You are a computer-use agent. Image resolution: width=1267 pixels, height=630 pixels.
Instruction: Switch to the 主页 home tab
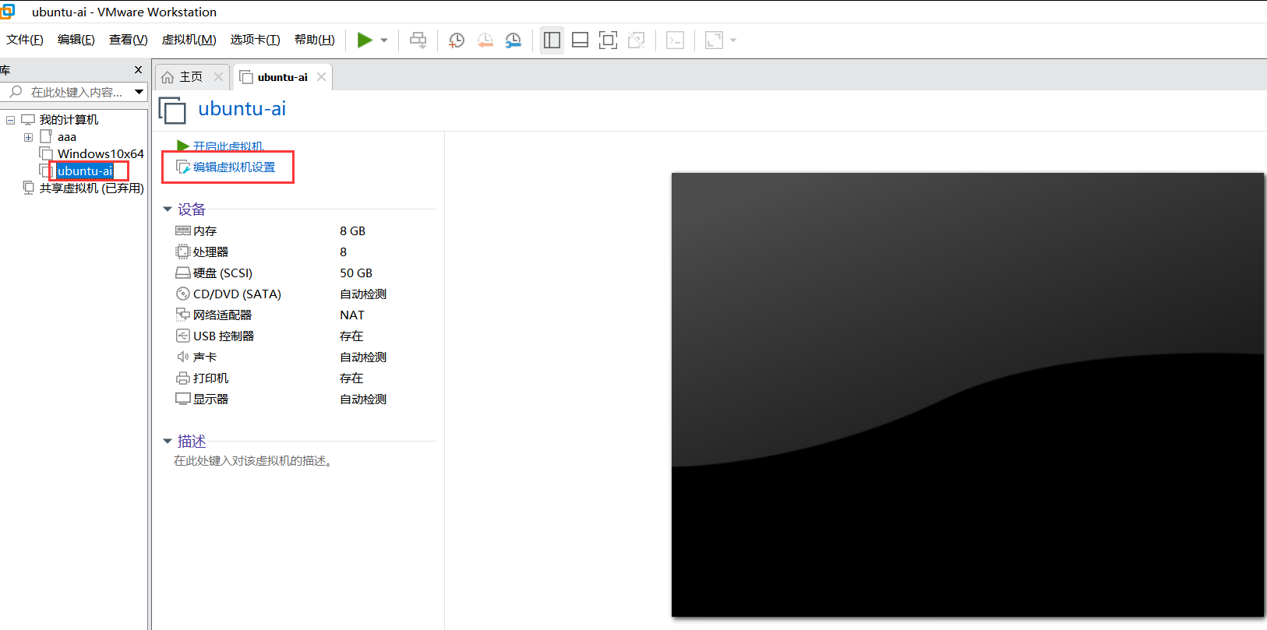coord(191,77)
